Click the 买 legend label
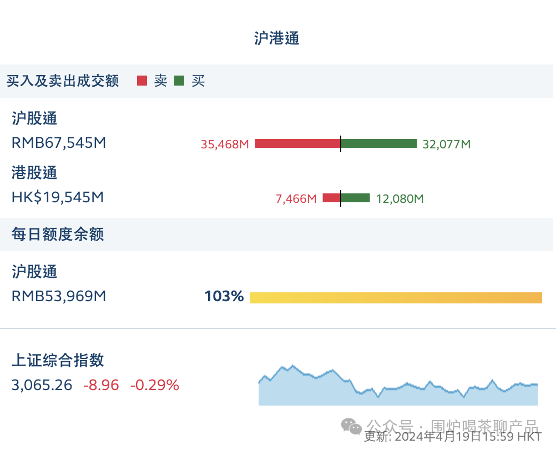This screenshot has width=556, height=449. (198, 81)
